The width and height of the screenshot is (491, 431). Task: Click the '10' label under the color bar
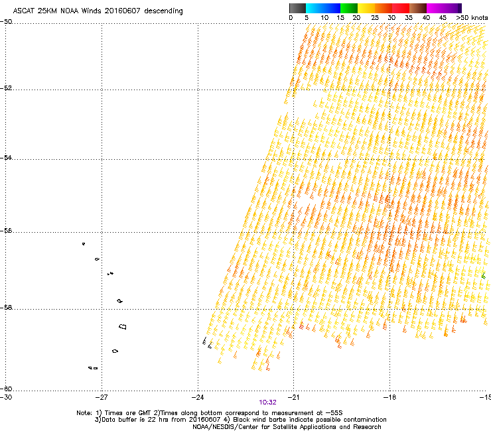(324, 18)
